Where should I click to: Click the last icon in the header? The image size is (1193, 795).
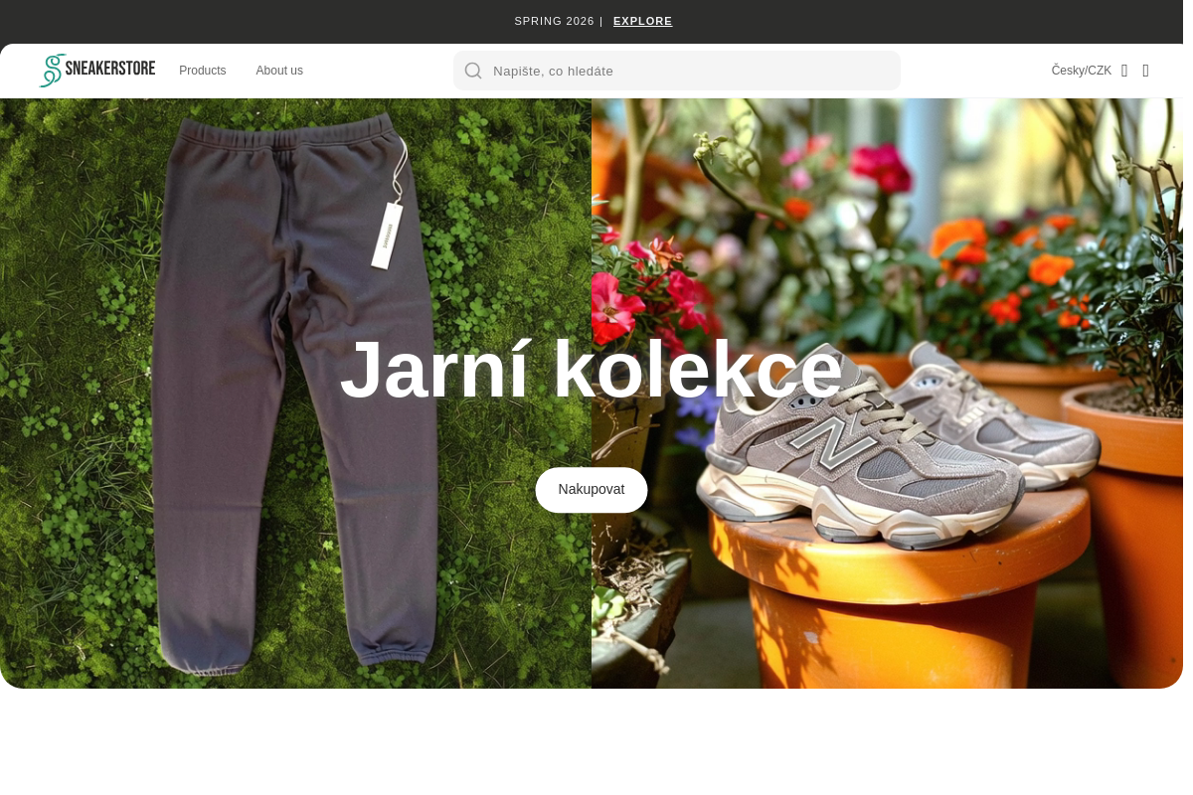1145,71
